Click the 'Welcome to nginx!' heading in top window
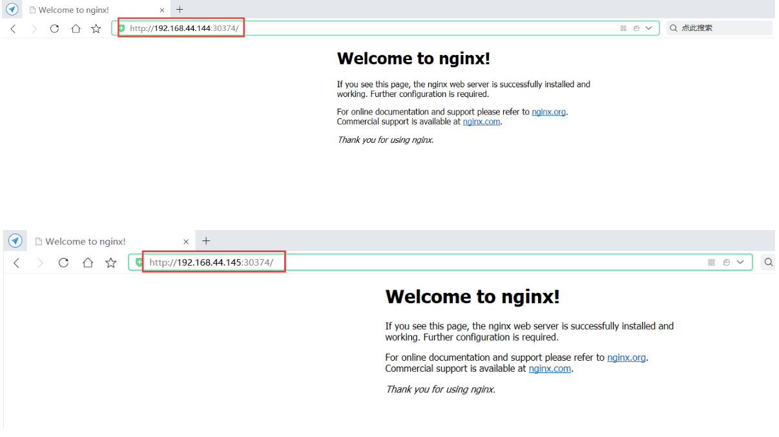The image size is (779, 437). 413,58
